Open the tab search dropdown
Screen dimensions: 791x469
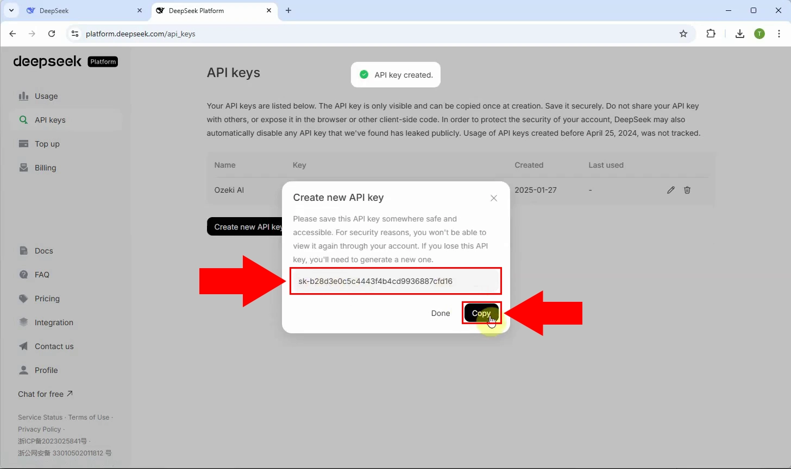click(x=11, y=11)
